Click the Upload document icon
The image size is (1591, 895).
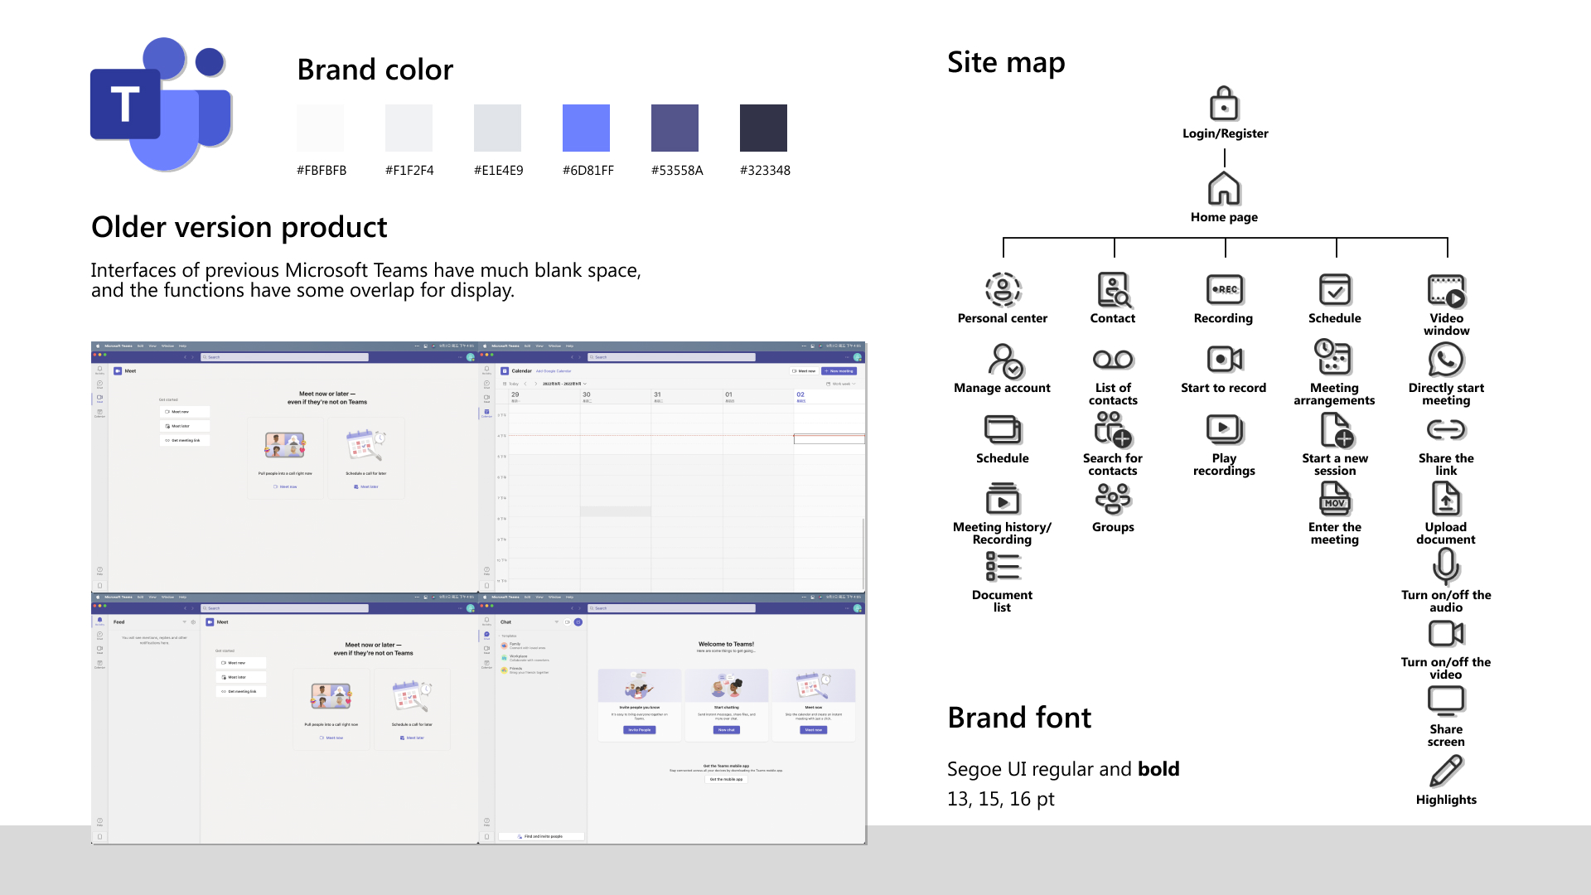[1446, 499]
